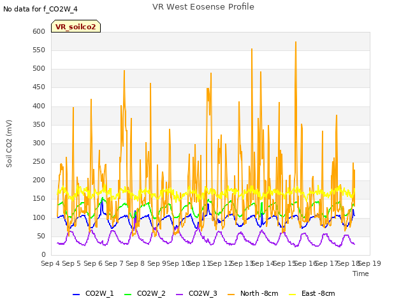Select the CO2W_2 legend label

[151, 293]
